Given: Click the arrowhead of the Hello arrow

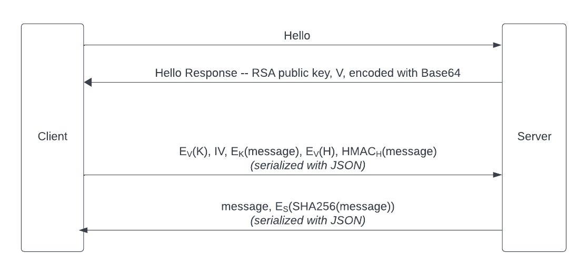Looking at the screenshot, I should click(497, 45).
